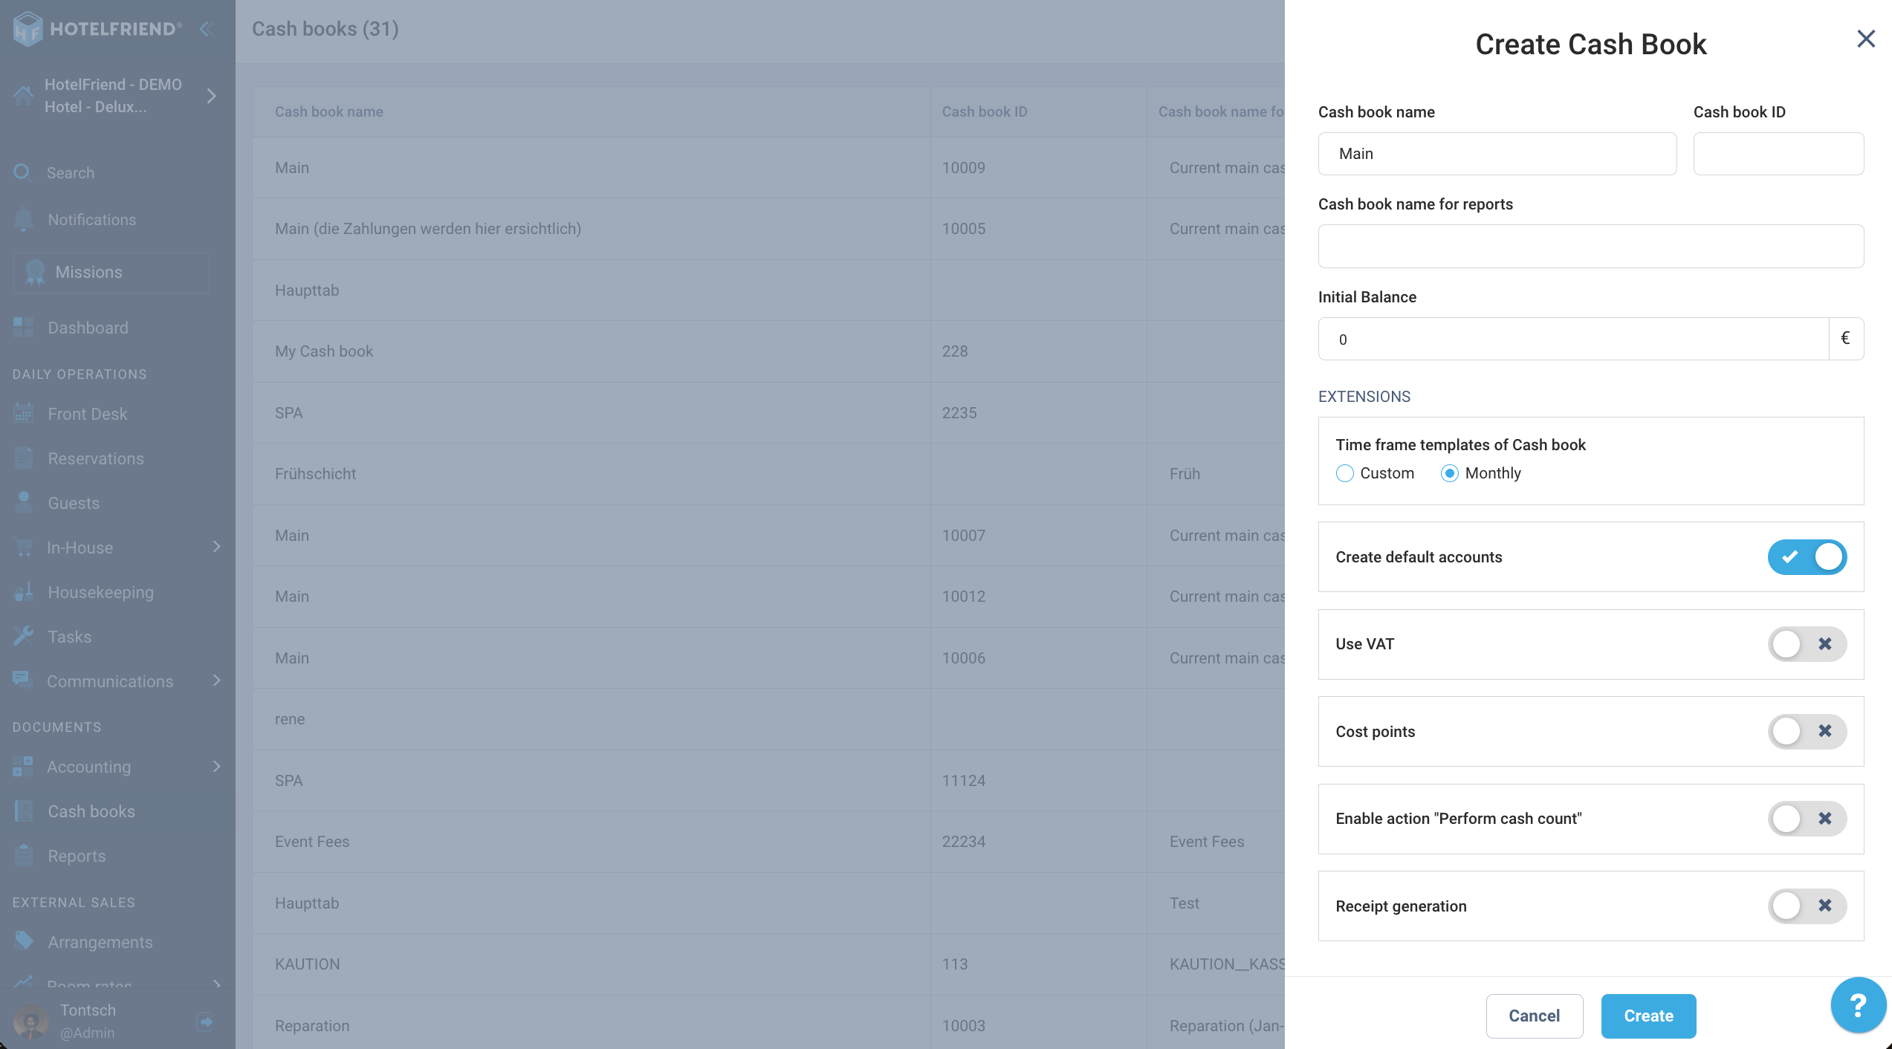Focus the Initial Balance field
The image size is (1892, 1049).
(x=1573, y=339)
